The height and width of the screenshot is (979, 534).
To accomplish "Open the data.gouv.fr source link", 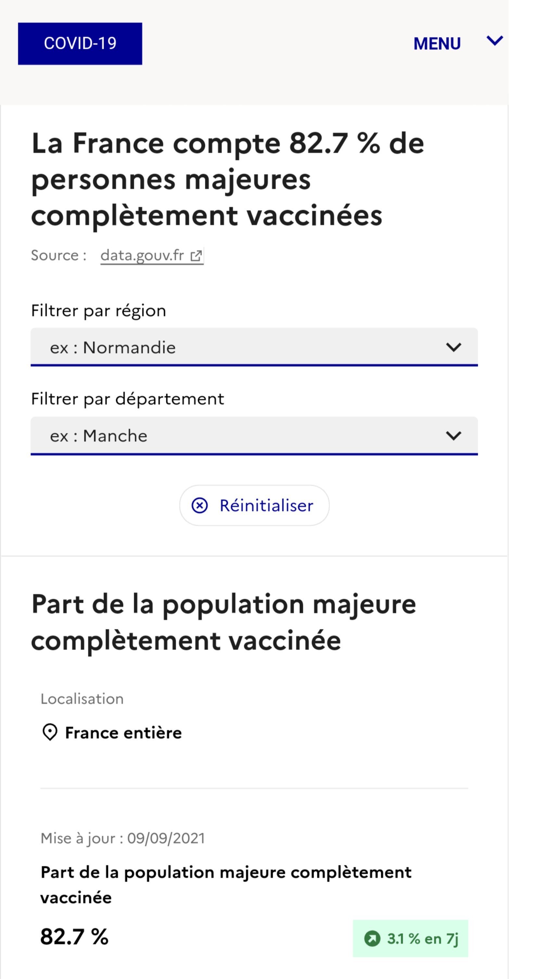I will pos(142,255).
